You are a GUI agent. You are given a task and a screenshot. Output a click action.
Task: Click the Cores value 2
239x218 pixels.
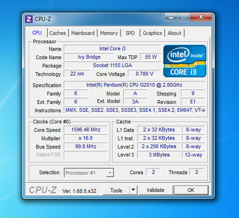(x=153, y=172)
